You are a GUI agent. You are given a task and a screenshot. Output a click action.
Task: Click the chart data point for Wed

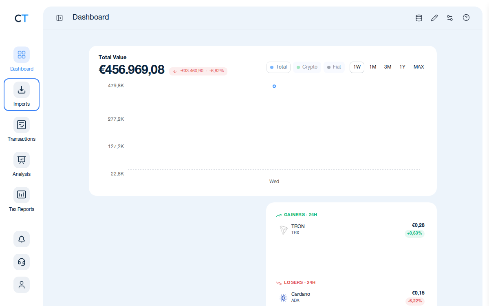[x=274, y=86]
